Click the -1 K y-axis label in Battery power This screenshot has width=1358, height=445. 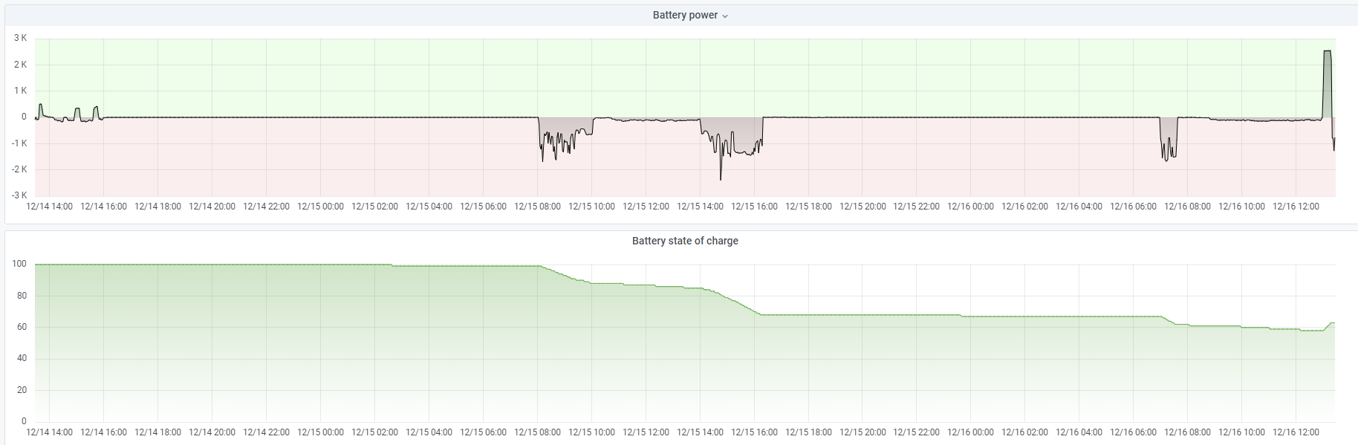19,143
